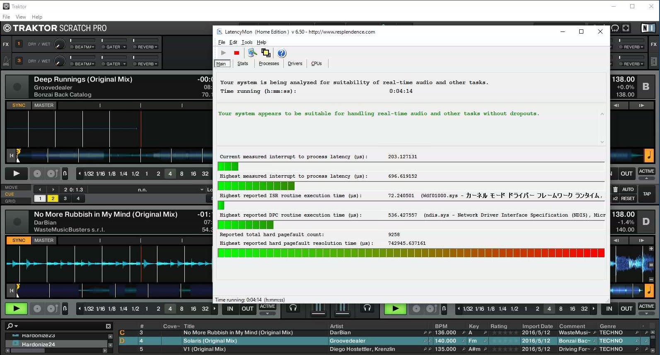The height and width of the screenshot is (355, 660).
Task: Toggle SYNC on No More Rubbish deck
Action: tap(19, 240)
